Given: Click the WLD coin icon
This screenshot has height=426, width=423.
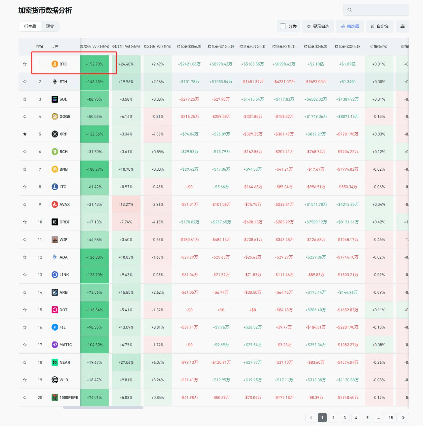Looking at the screenshot, I should click(x=55, y=380).
